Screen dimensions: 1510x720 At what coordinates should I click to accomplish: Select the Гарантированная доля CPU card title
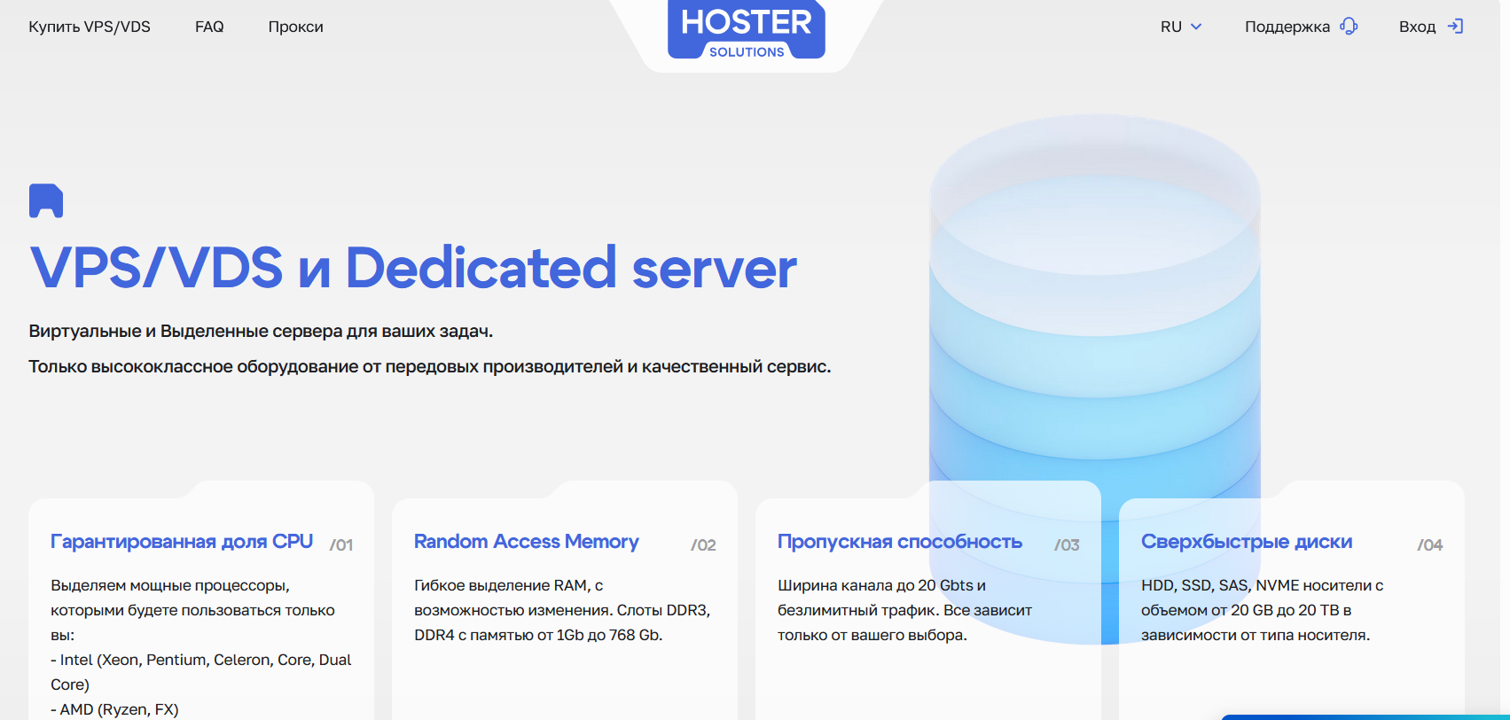click(182, 542)
